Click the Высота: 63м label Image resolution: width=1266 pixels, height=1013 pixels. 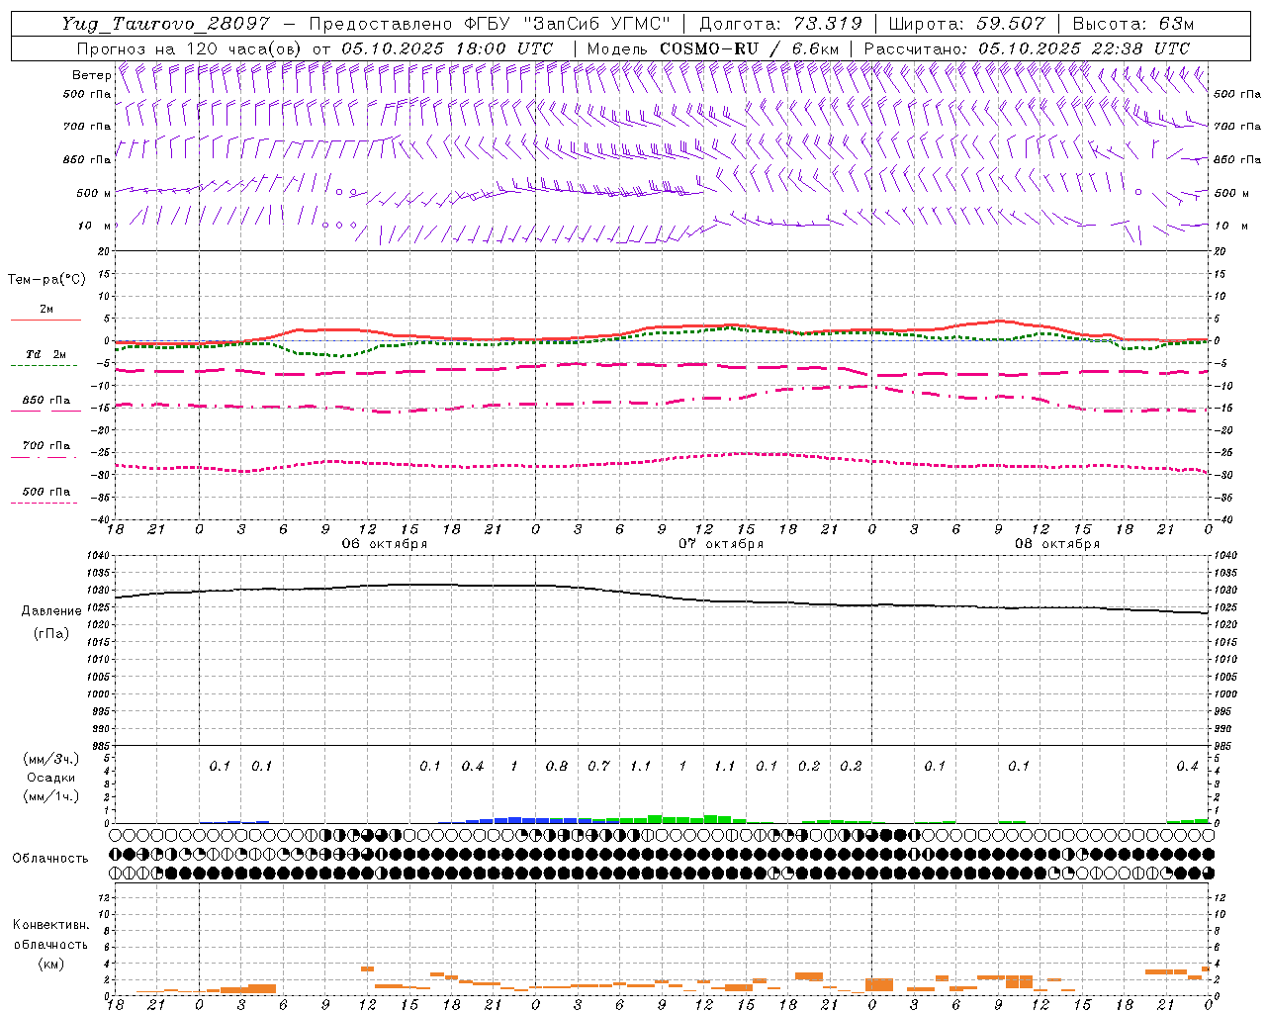pos(1133,24)
